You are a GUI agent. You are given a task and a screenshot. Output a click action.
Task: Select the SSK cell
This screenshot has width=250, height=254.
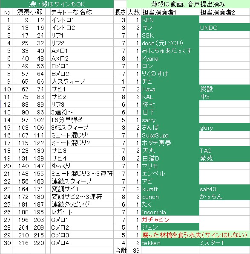coord(170,35)
